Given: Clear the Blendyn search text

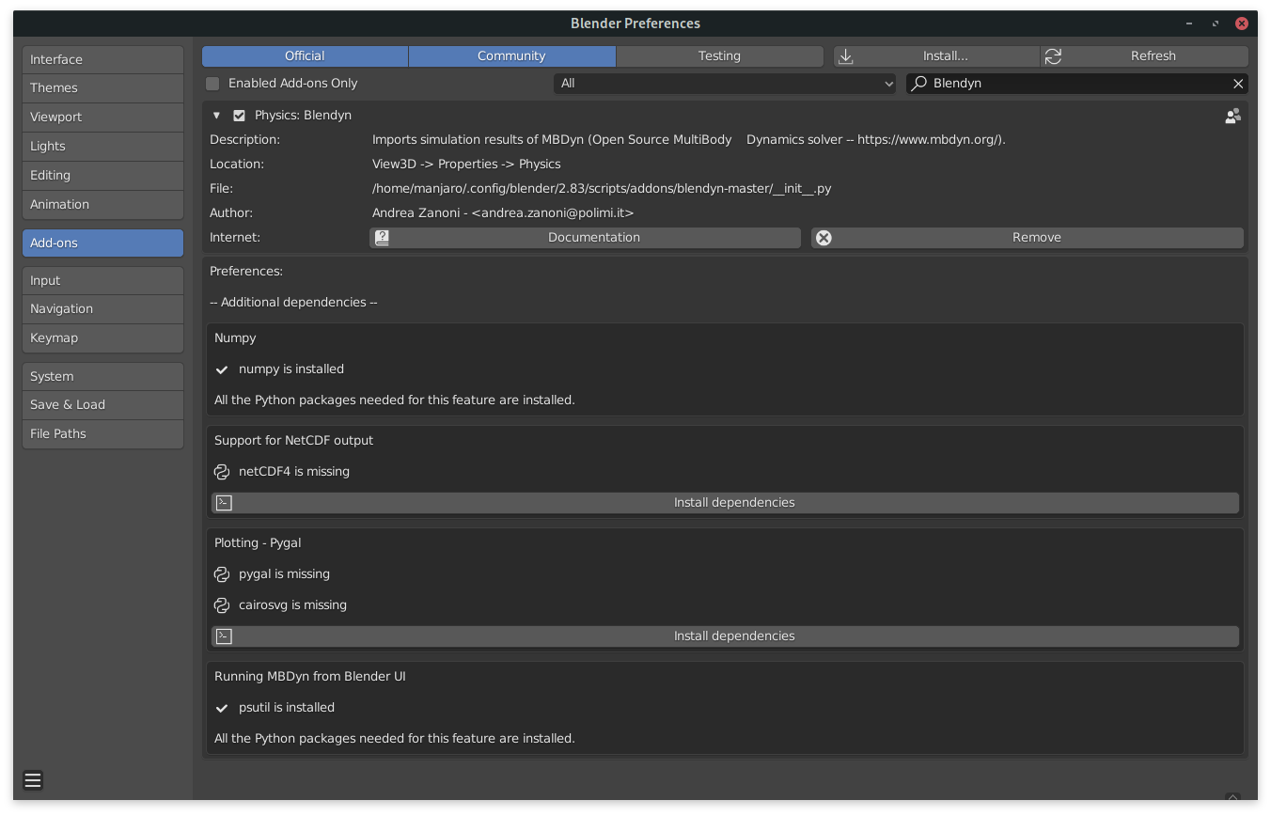Looking at the screenshot, I should tap(1238, 84).
